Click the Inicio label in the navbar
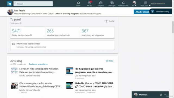174x98 pixels. click(x=78, y=6)
